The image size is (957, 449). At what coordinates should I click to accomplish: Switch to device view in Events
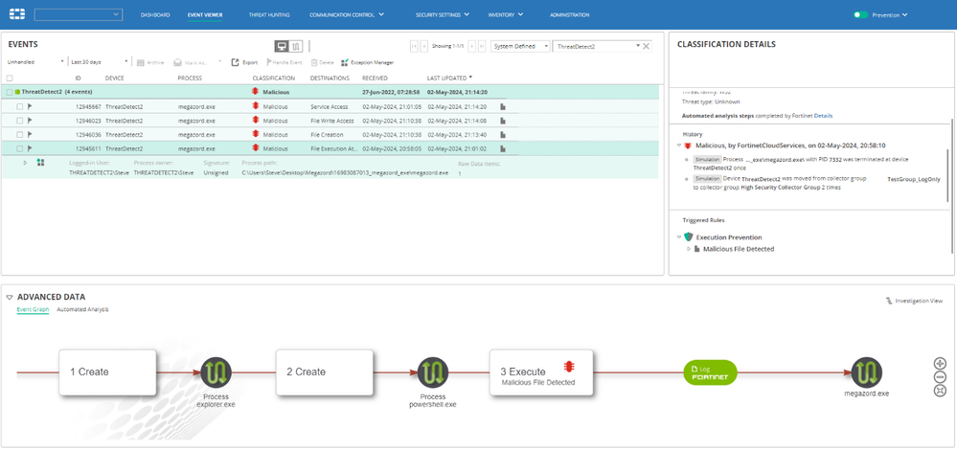point(282,46)
